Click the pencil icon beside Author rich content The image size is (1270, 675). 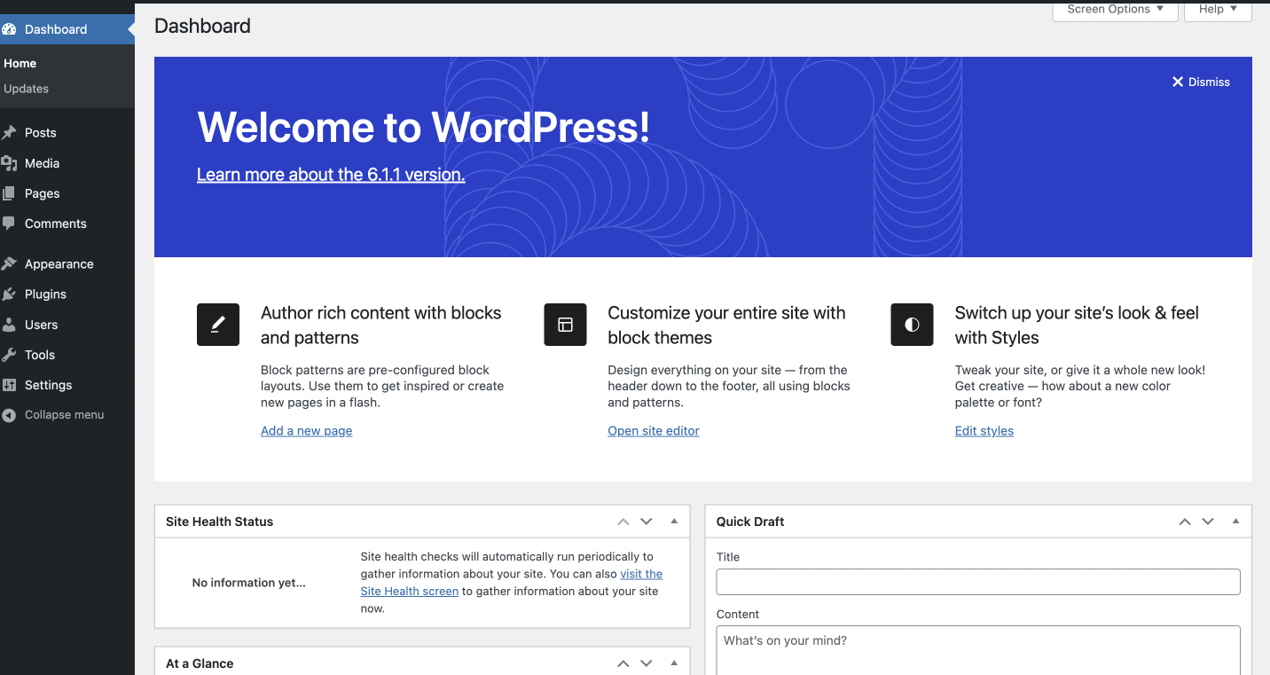point(218,325)
